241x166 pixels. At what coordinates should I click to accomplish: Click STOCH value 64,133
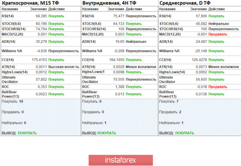pos(119,24)
